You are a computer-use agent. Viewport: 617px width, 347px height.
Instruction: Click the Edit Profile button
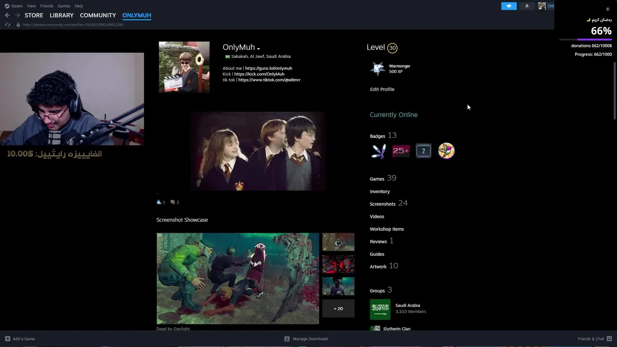382,89
